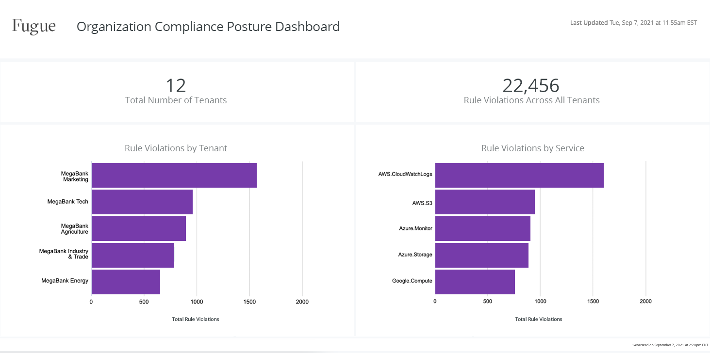710x353 pixels.
Task: Click the Rule Violations by Tenant heading
Action: (x=176, y=148)
